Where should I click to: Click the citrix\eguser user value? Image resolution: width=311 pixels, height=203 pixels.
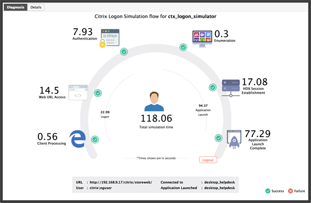coord(101,188)
